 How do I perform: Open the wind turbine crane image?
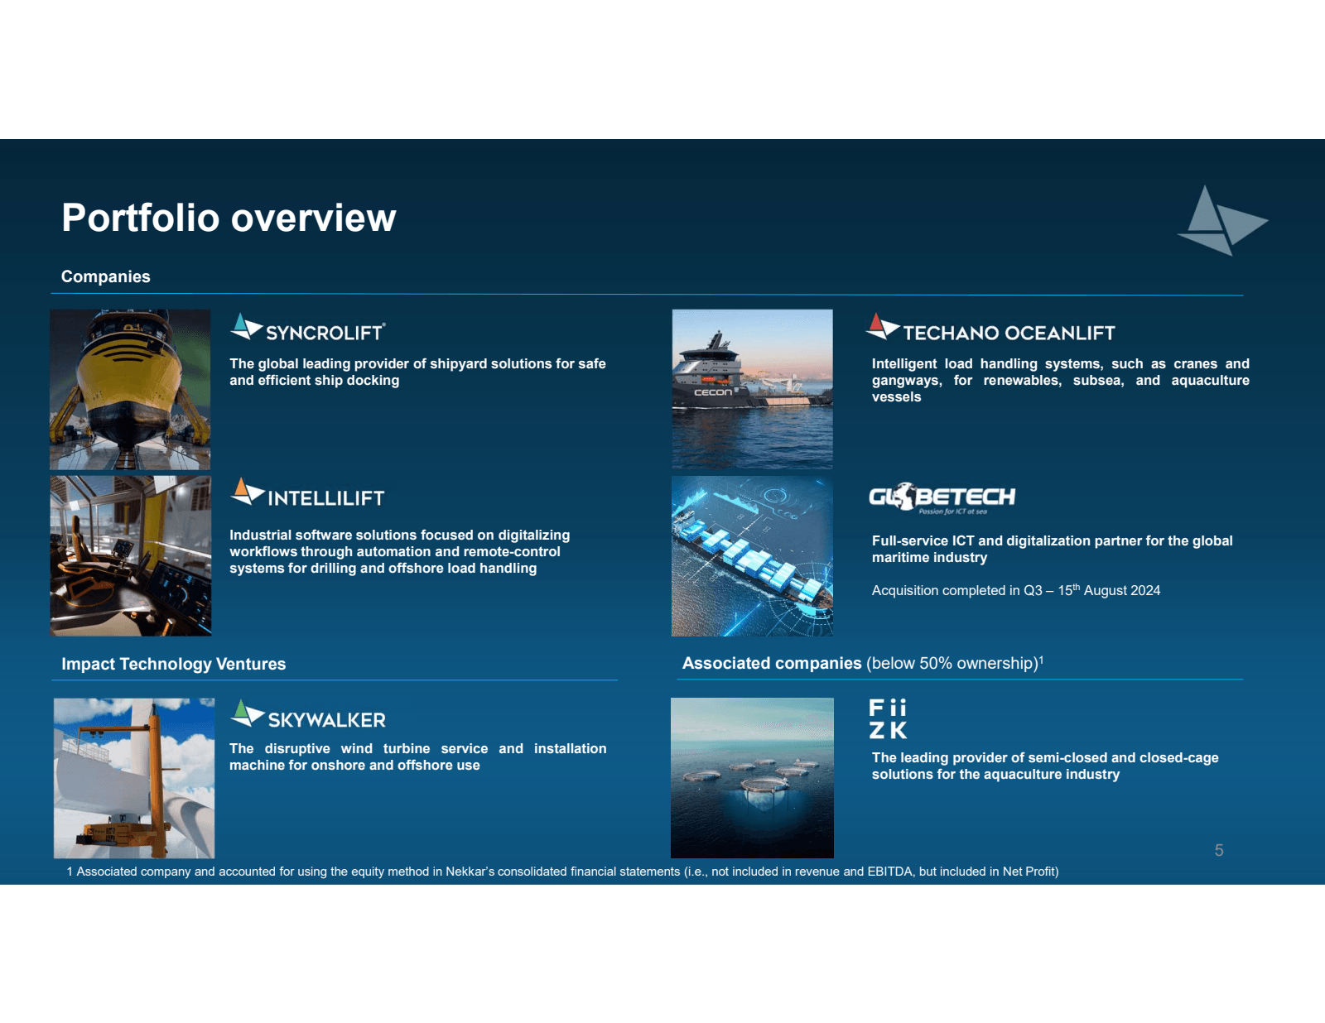[x=134, y=778]
